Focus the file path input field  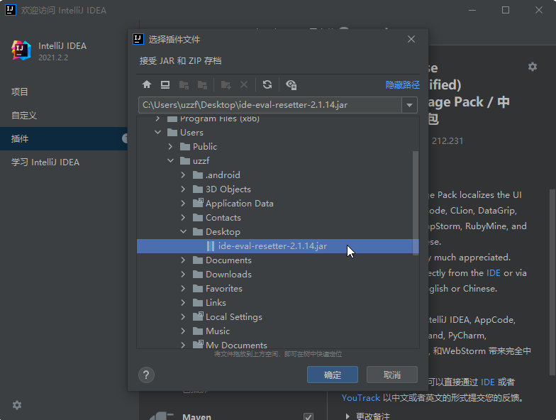269,105
